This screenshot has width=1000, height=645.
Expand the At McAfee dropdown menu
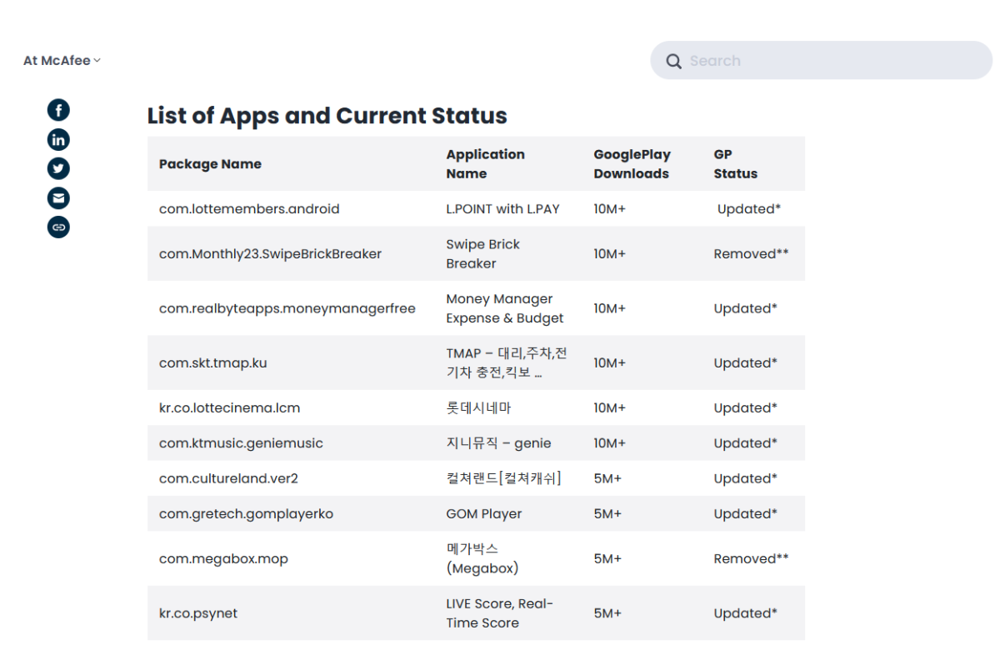tap(62, 60)
